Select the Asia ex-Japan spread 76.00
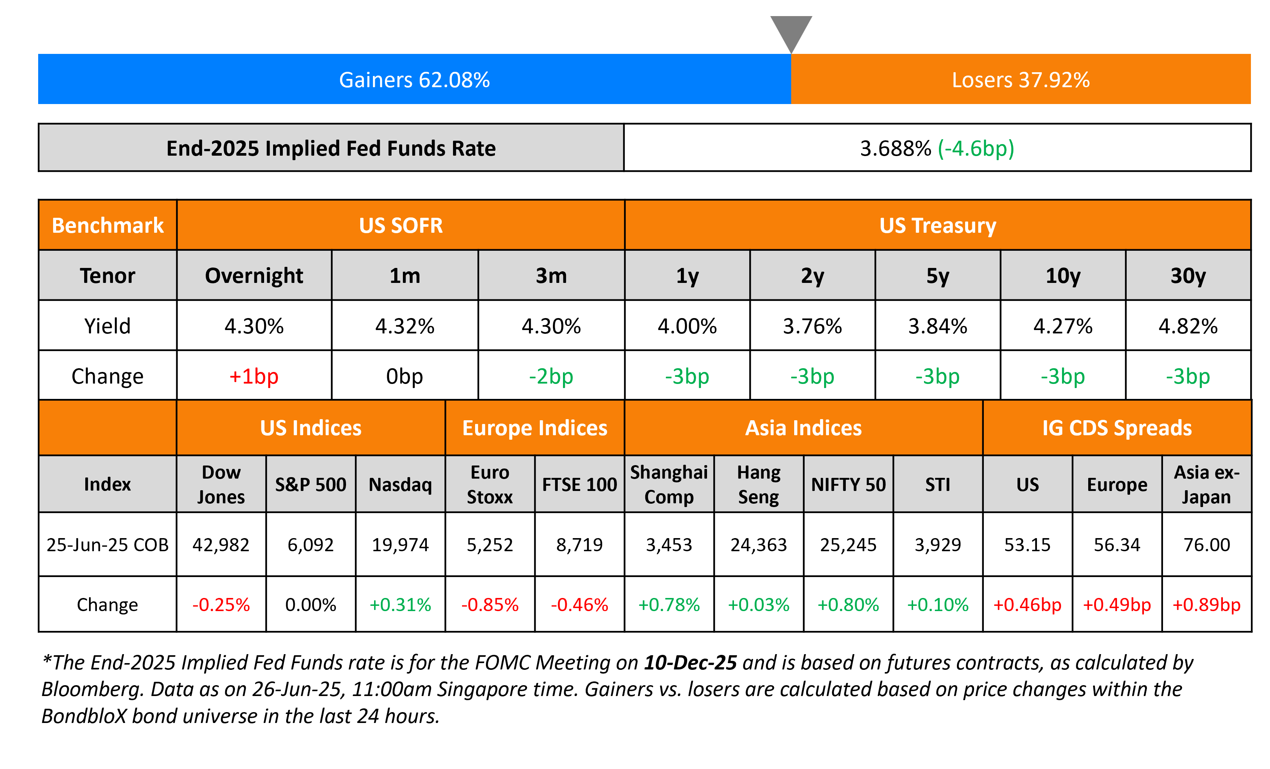The image size is (1270, 769). click(1207, 544)
